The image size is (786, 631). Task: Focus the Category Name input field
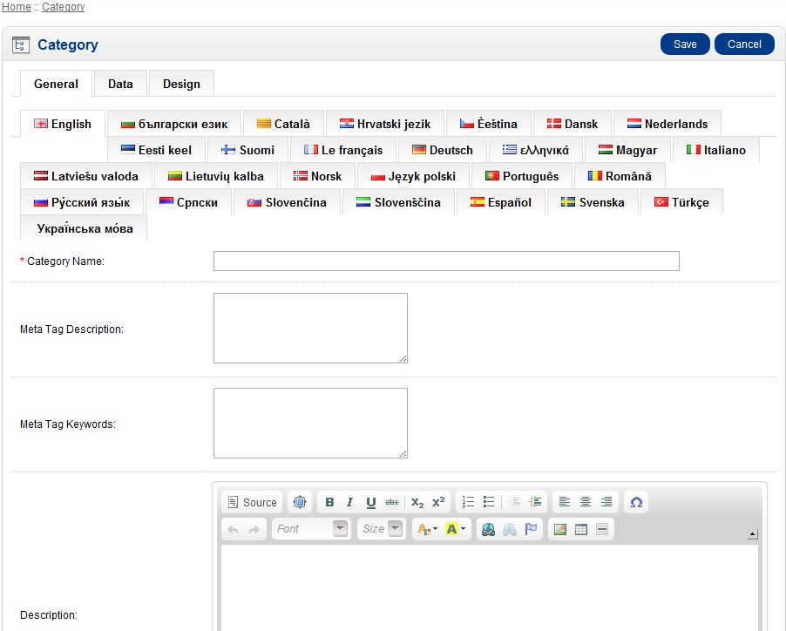(446, 261)
